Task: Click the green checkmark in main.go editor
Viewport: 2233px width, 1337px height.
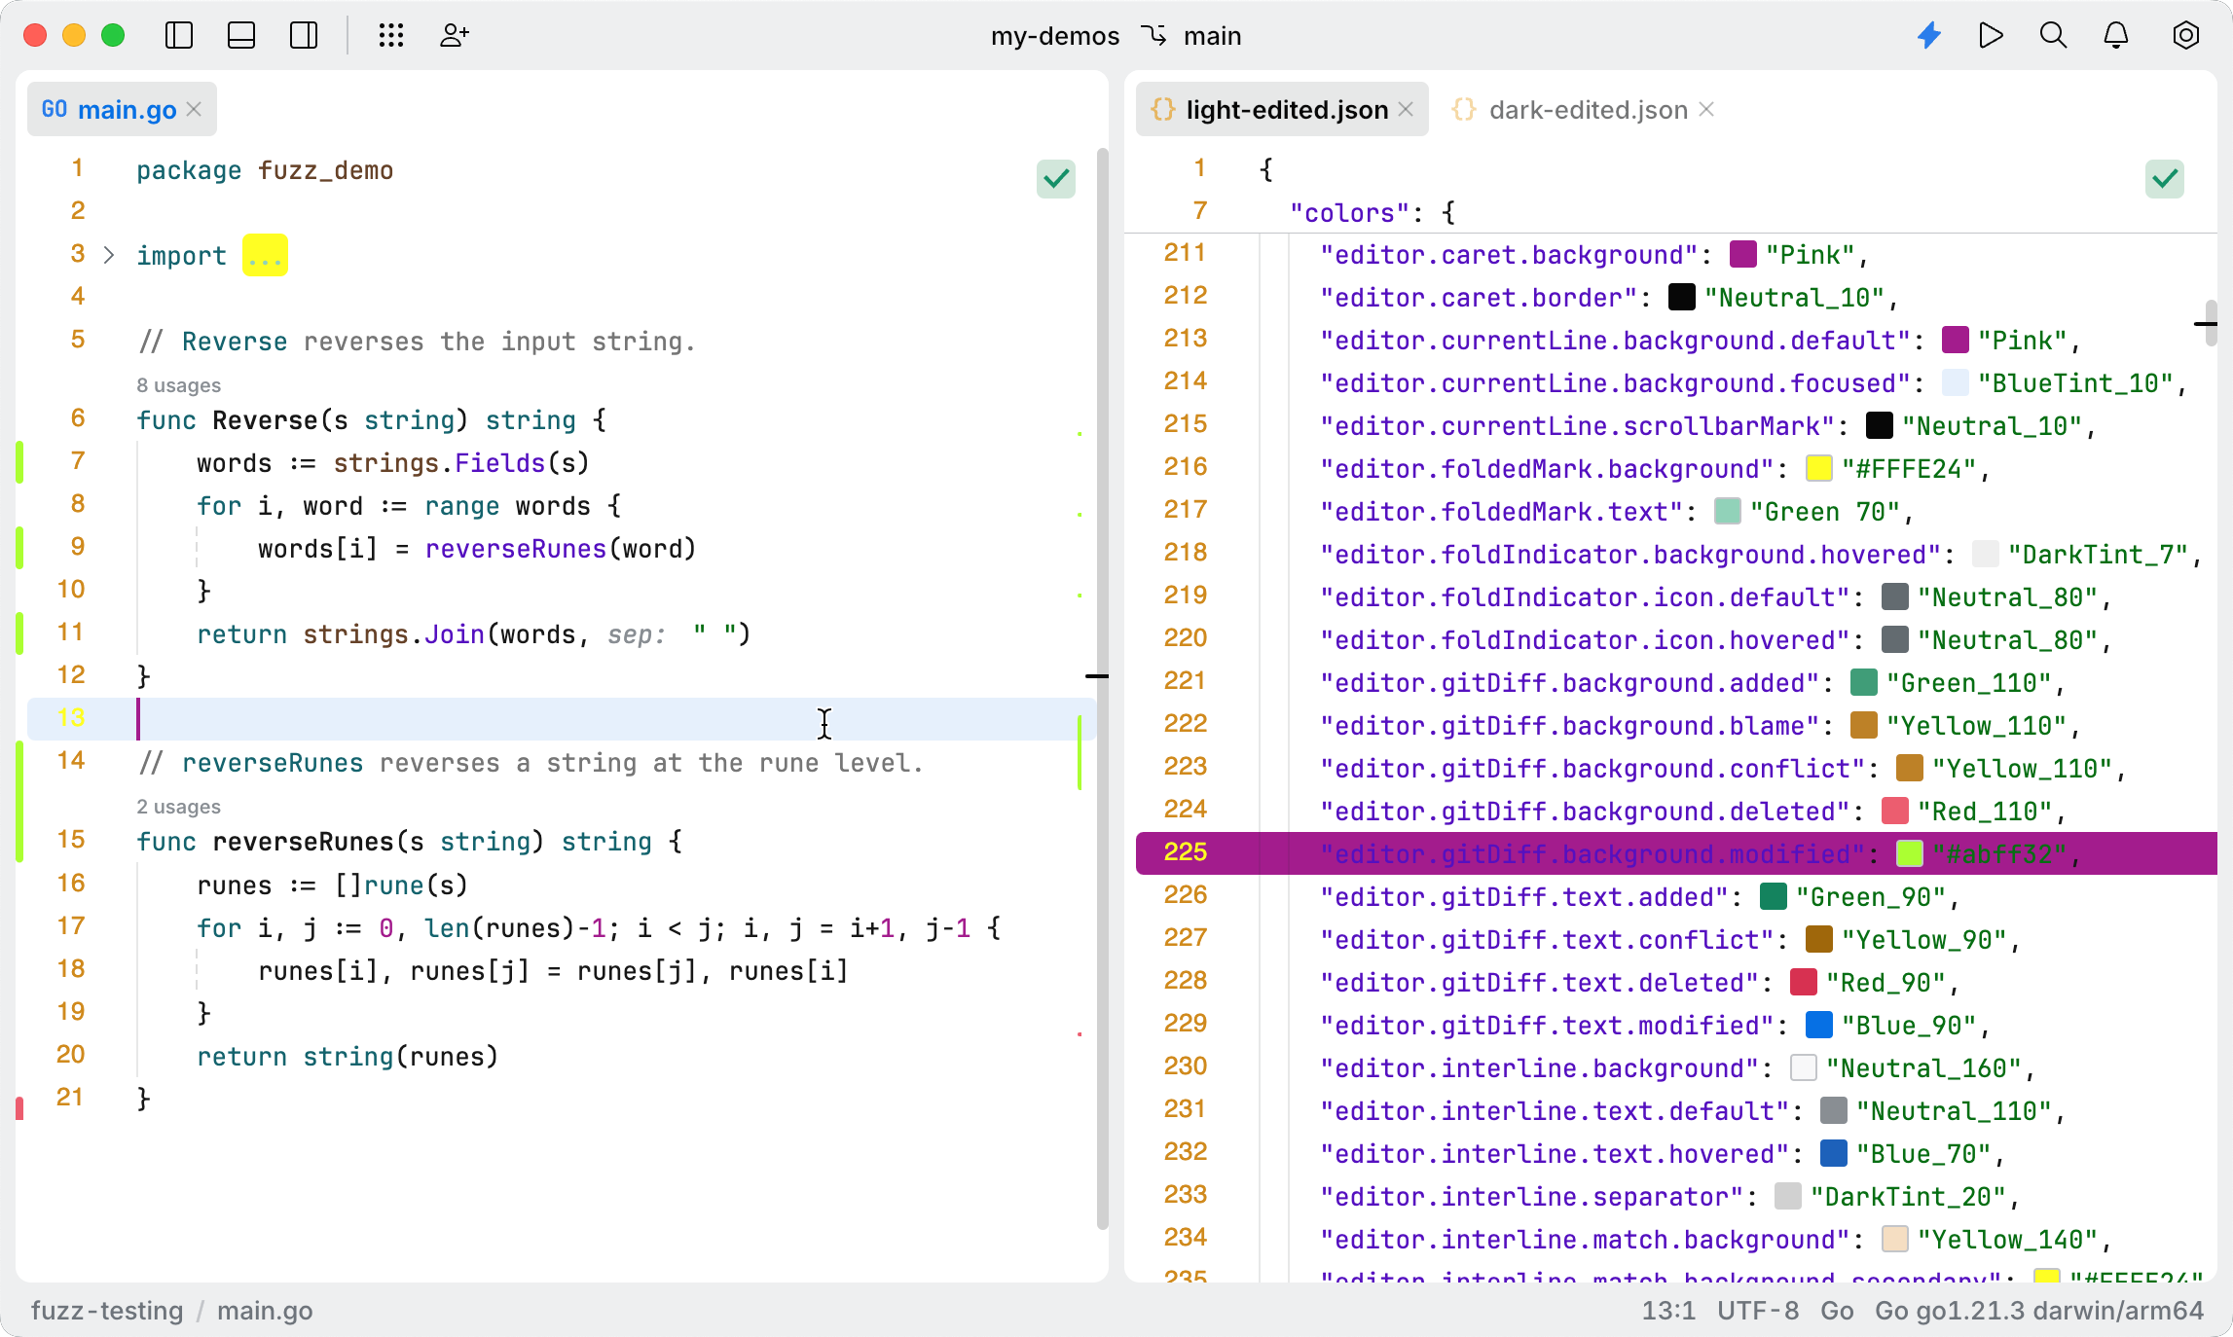Action: point(1055,179)
